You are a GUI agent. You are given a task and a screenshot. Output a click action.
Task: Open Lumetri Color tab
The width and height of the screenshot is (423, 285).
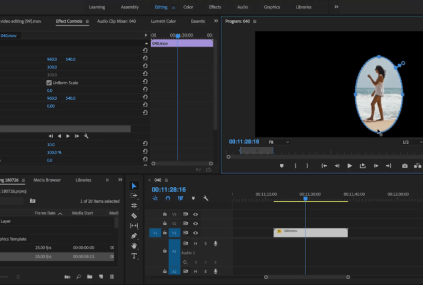(163, 21)
